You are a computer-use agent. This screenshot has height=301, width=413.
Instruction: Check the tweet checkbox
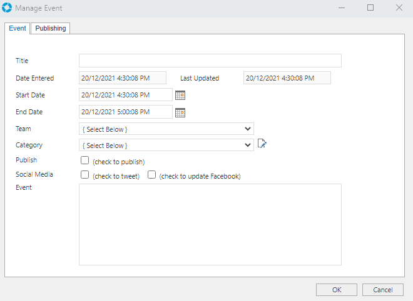tap(84, 175)
